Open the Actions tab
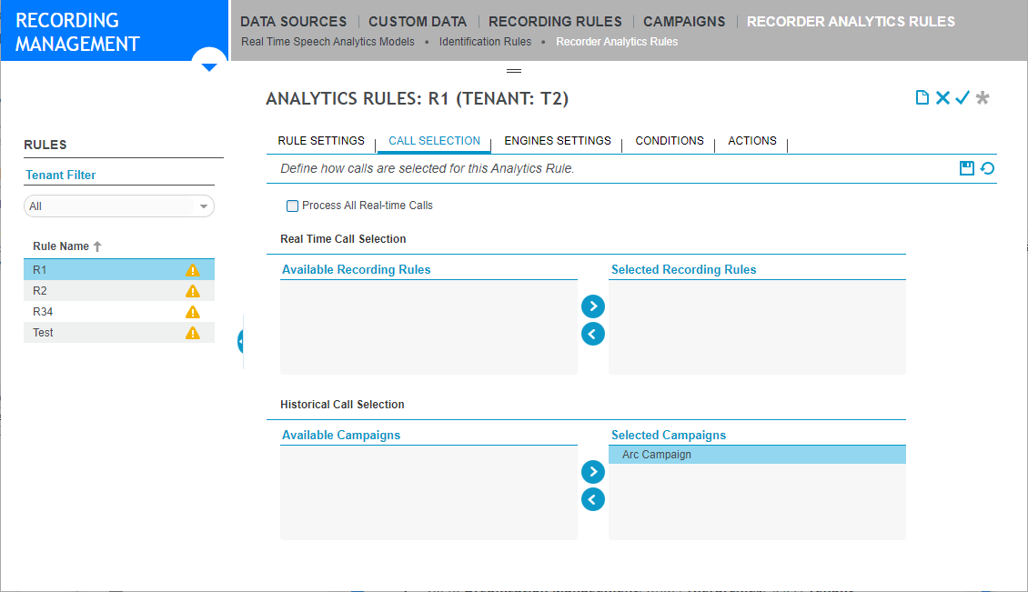The image size is (1028, 592). click(752, 141)
